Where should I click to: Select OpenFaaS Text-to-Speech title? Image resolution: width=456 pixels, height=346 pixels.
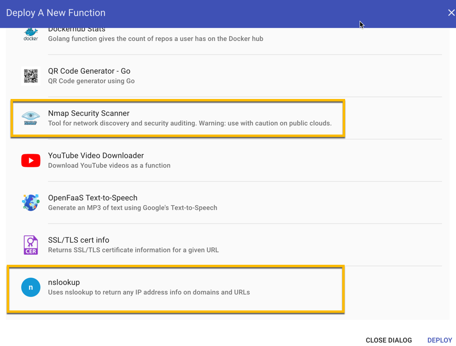point(93,198)
